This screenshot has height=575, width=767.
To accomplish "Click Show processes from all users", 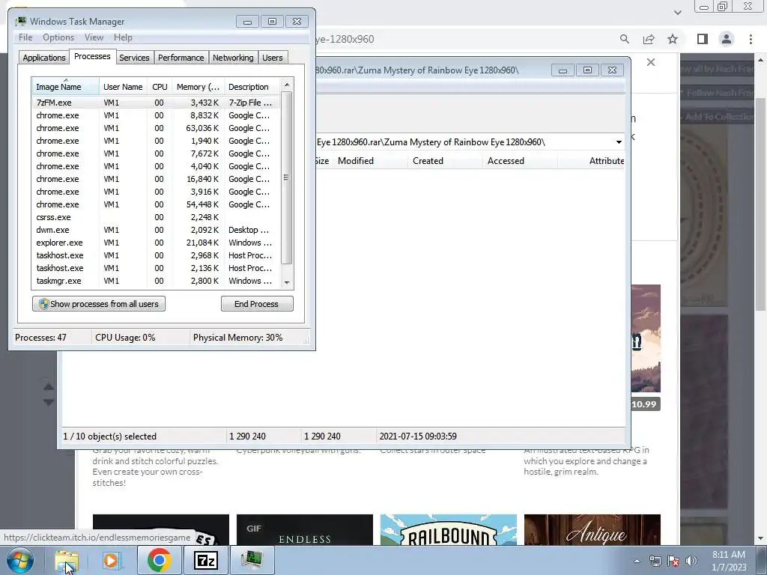I will coord(99,304).
